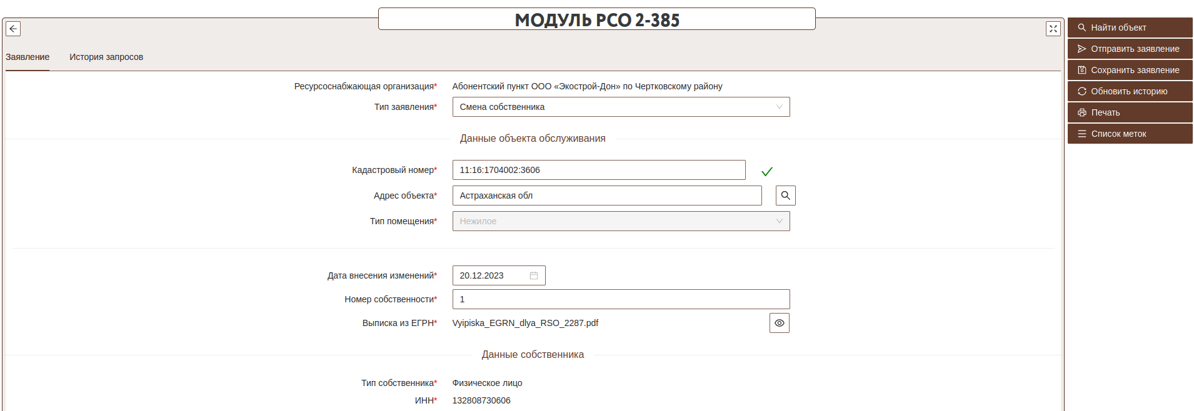Click the Адрес объекта input field
This screenshot has height=411, width=1194.
(x=606, y=196)
